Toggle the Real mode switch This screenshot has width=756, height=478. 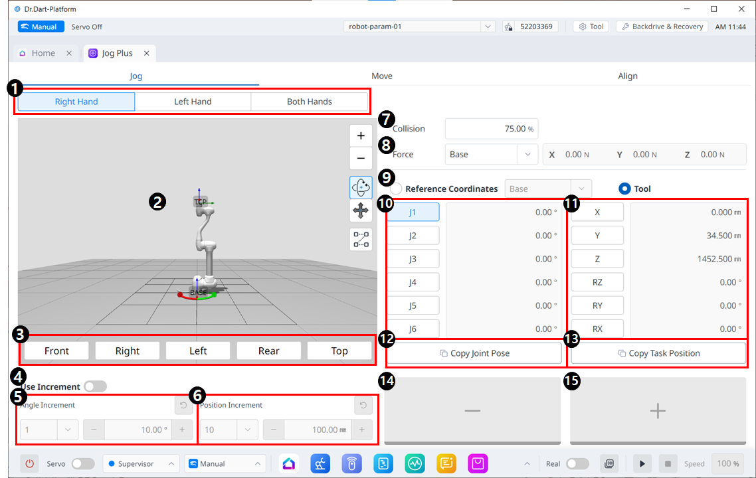pos(577,463)
